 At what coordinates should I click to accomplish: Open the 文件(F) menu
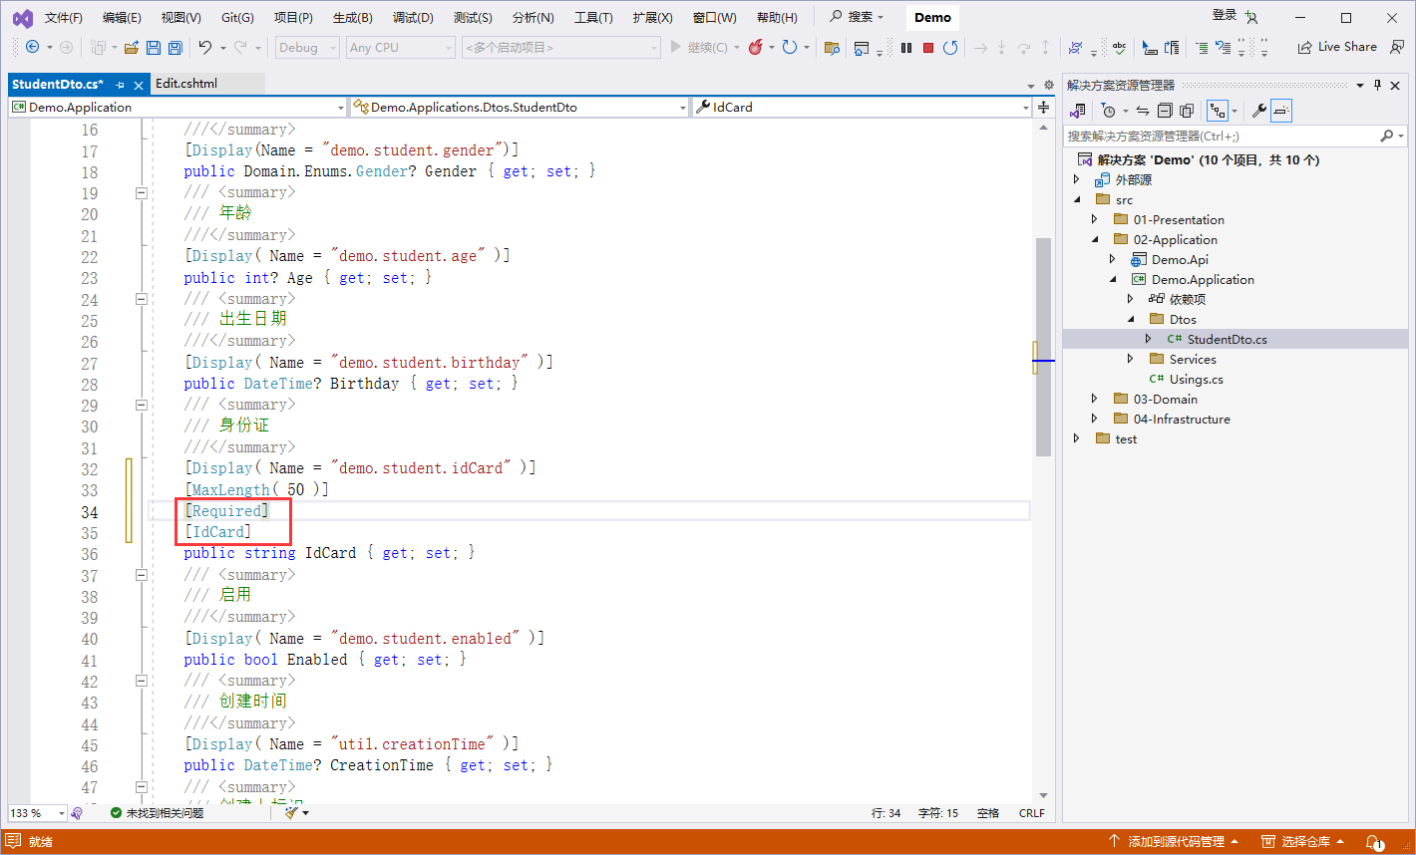click(x=64, y=17)
